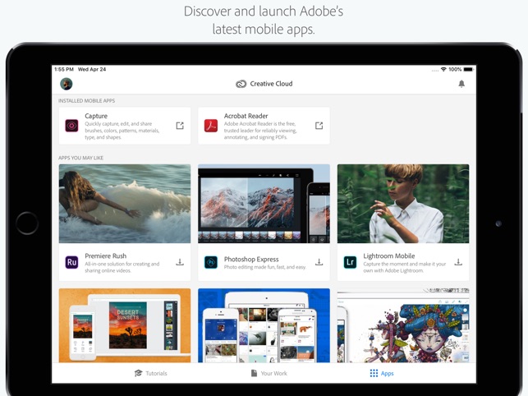Switch to the Tutorials tab

pyautogui.click(x=151, y=373)
